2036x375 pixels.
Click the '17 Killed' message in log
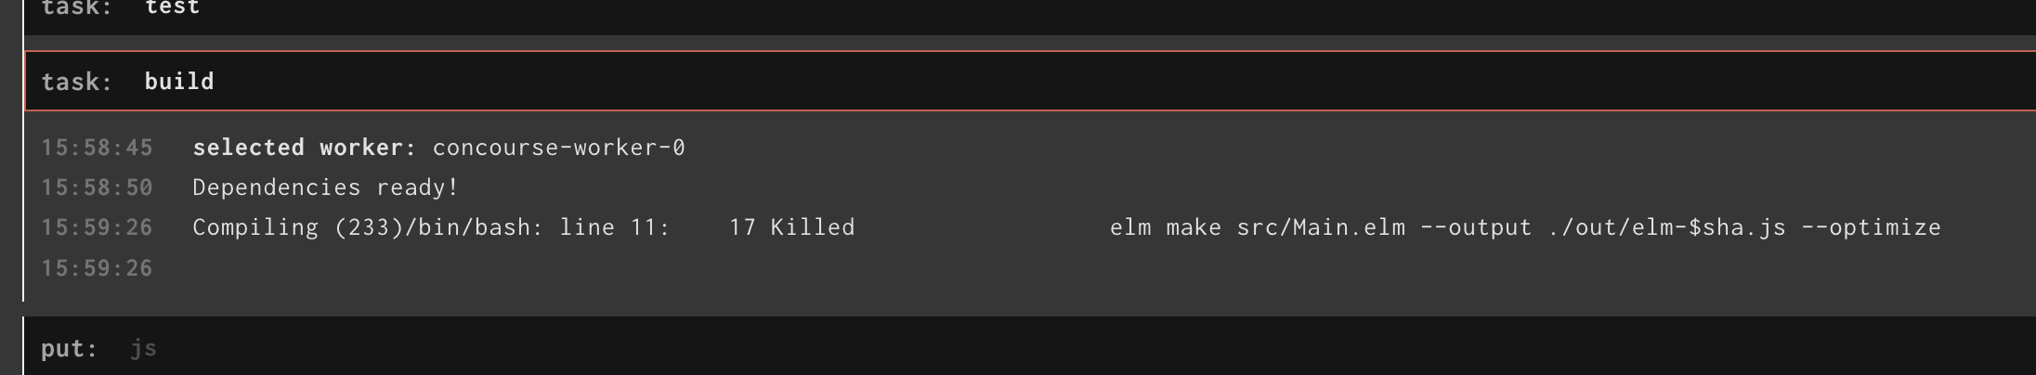tap(792, 227)
